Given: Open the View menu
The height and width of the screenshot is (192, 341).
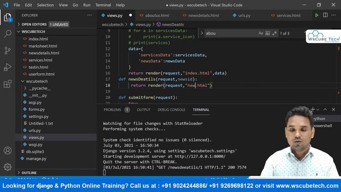Looking at the screenshot, I should point(63,5).
